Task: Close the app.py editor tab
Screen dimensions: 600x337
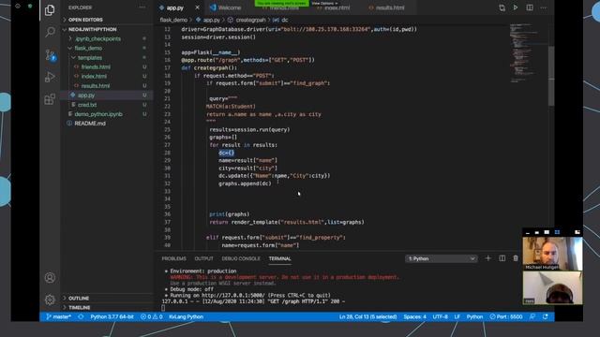Action: (x=197, y=7)
